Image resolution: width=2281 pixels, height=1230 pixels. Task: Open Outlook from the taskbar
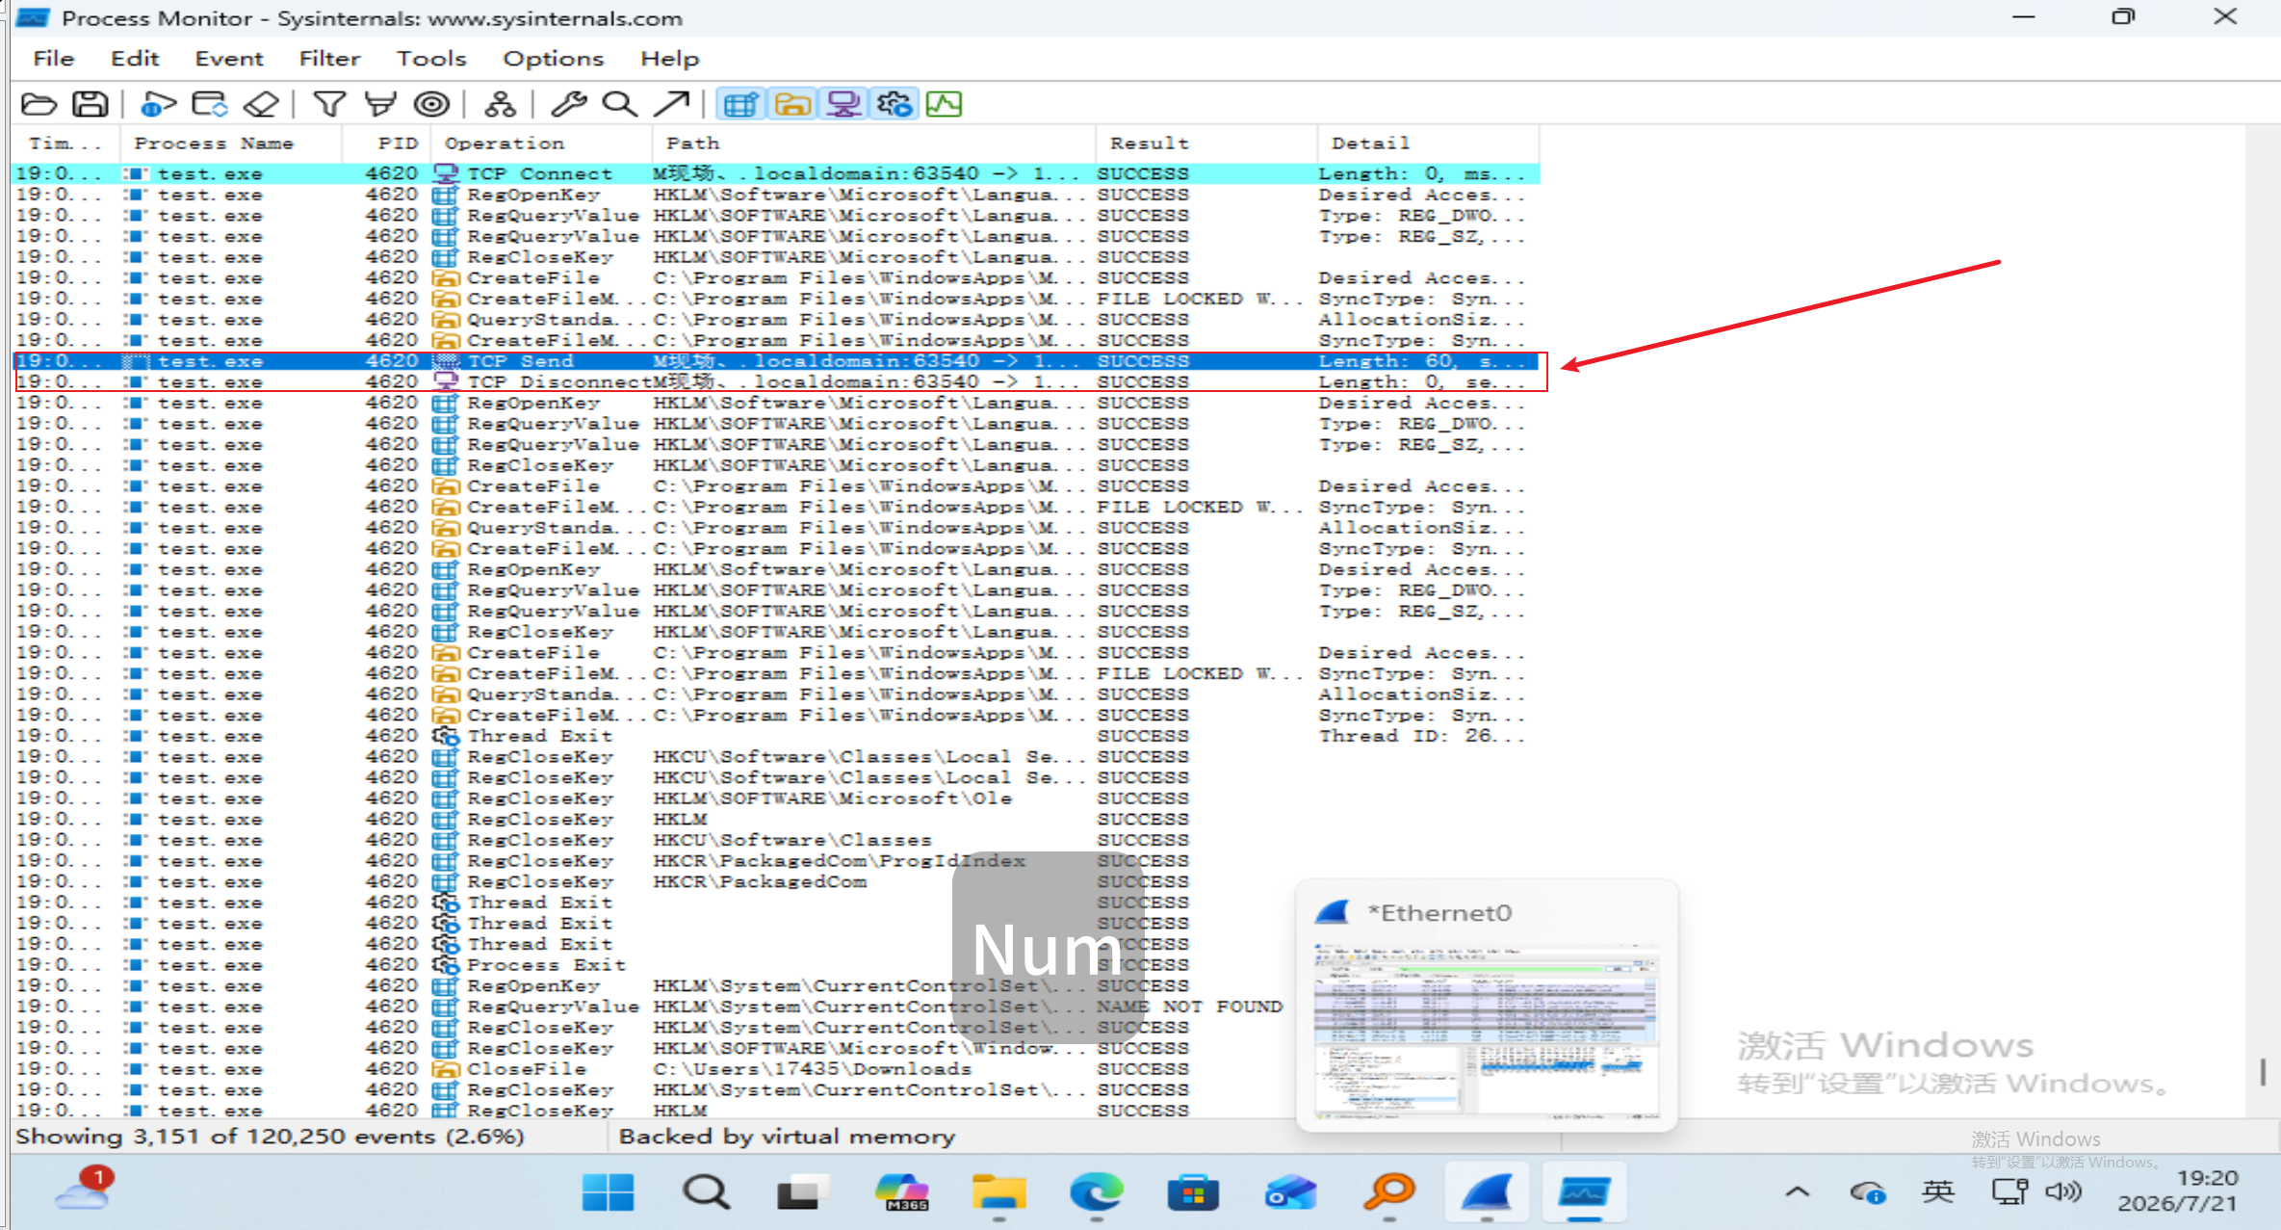[1291, 1193]
